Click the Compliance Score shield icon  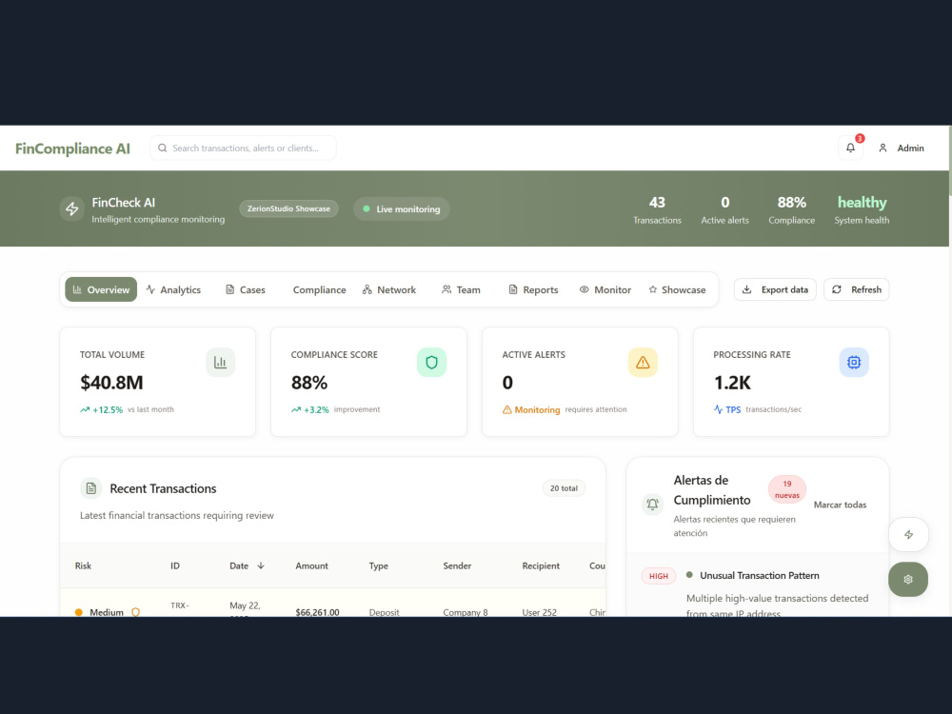pos(431,363)
